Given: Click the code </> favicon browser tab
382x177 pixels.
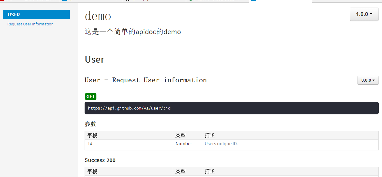Looking at the screenshot, I should tap(127, 1).
